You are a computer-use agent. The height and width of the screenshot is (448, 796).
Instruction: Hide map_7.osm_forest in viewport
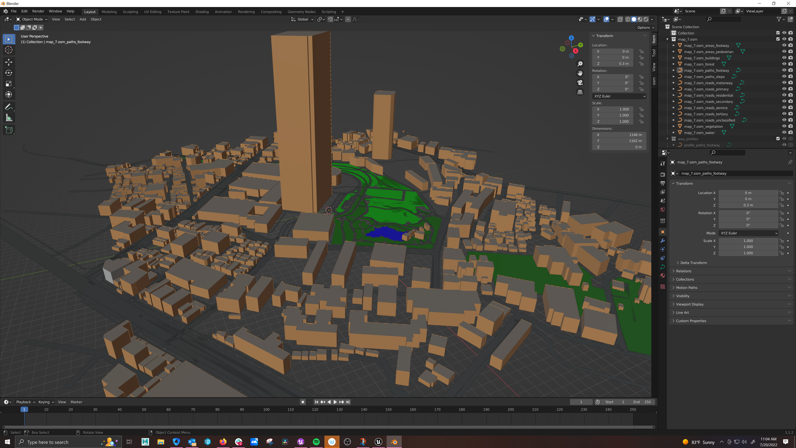pos(784,64)
